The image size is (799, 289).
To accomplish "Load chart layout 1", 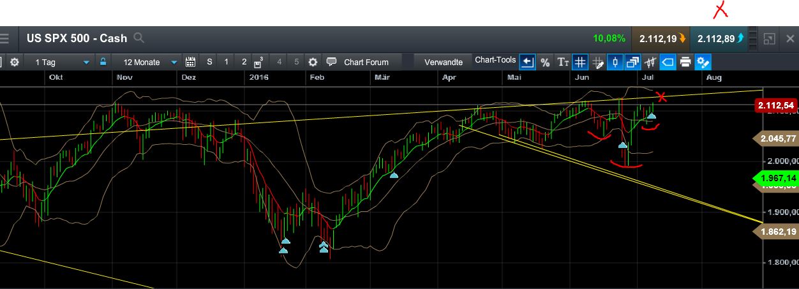I will click(x=226, y=62).
